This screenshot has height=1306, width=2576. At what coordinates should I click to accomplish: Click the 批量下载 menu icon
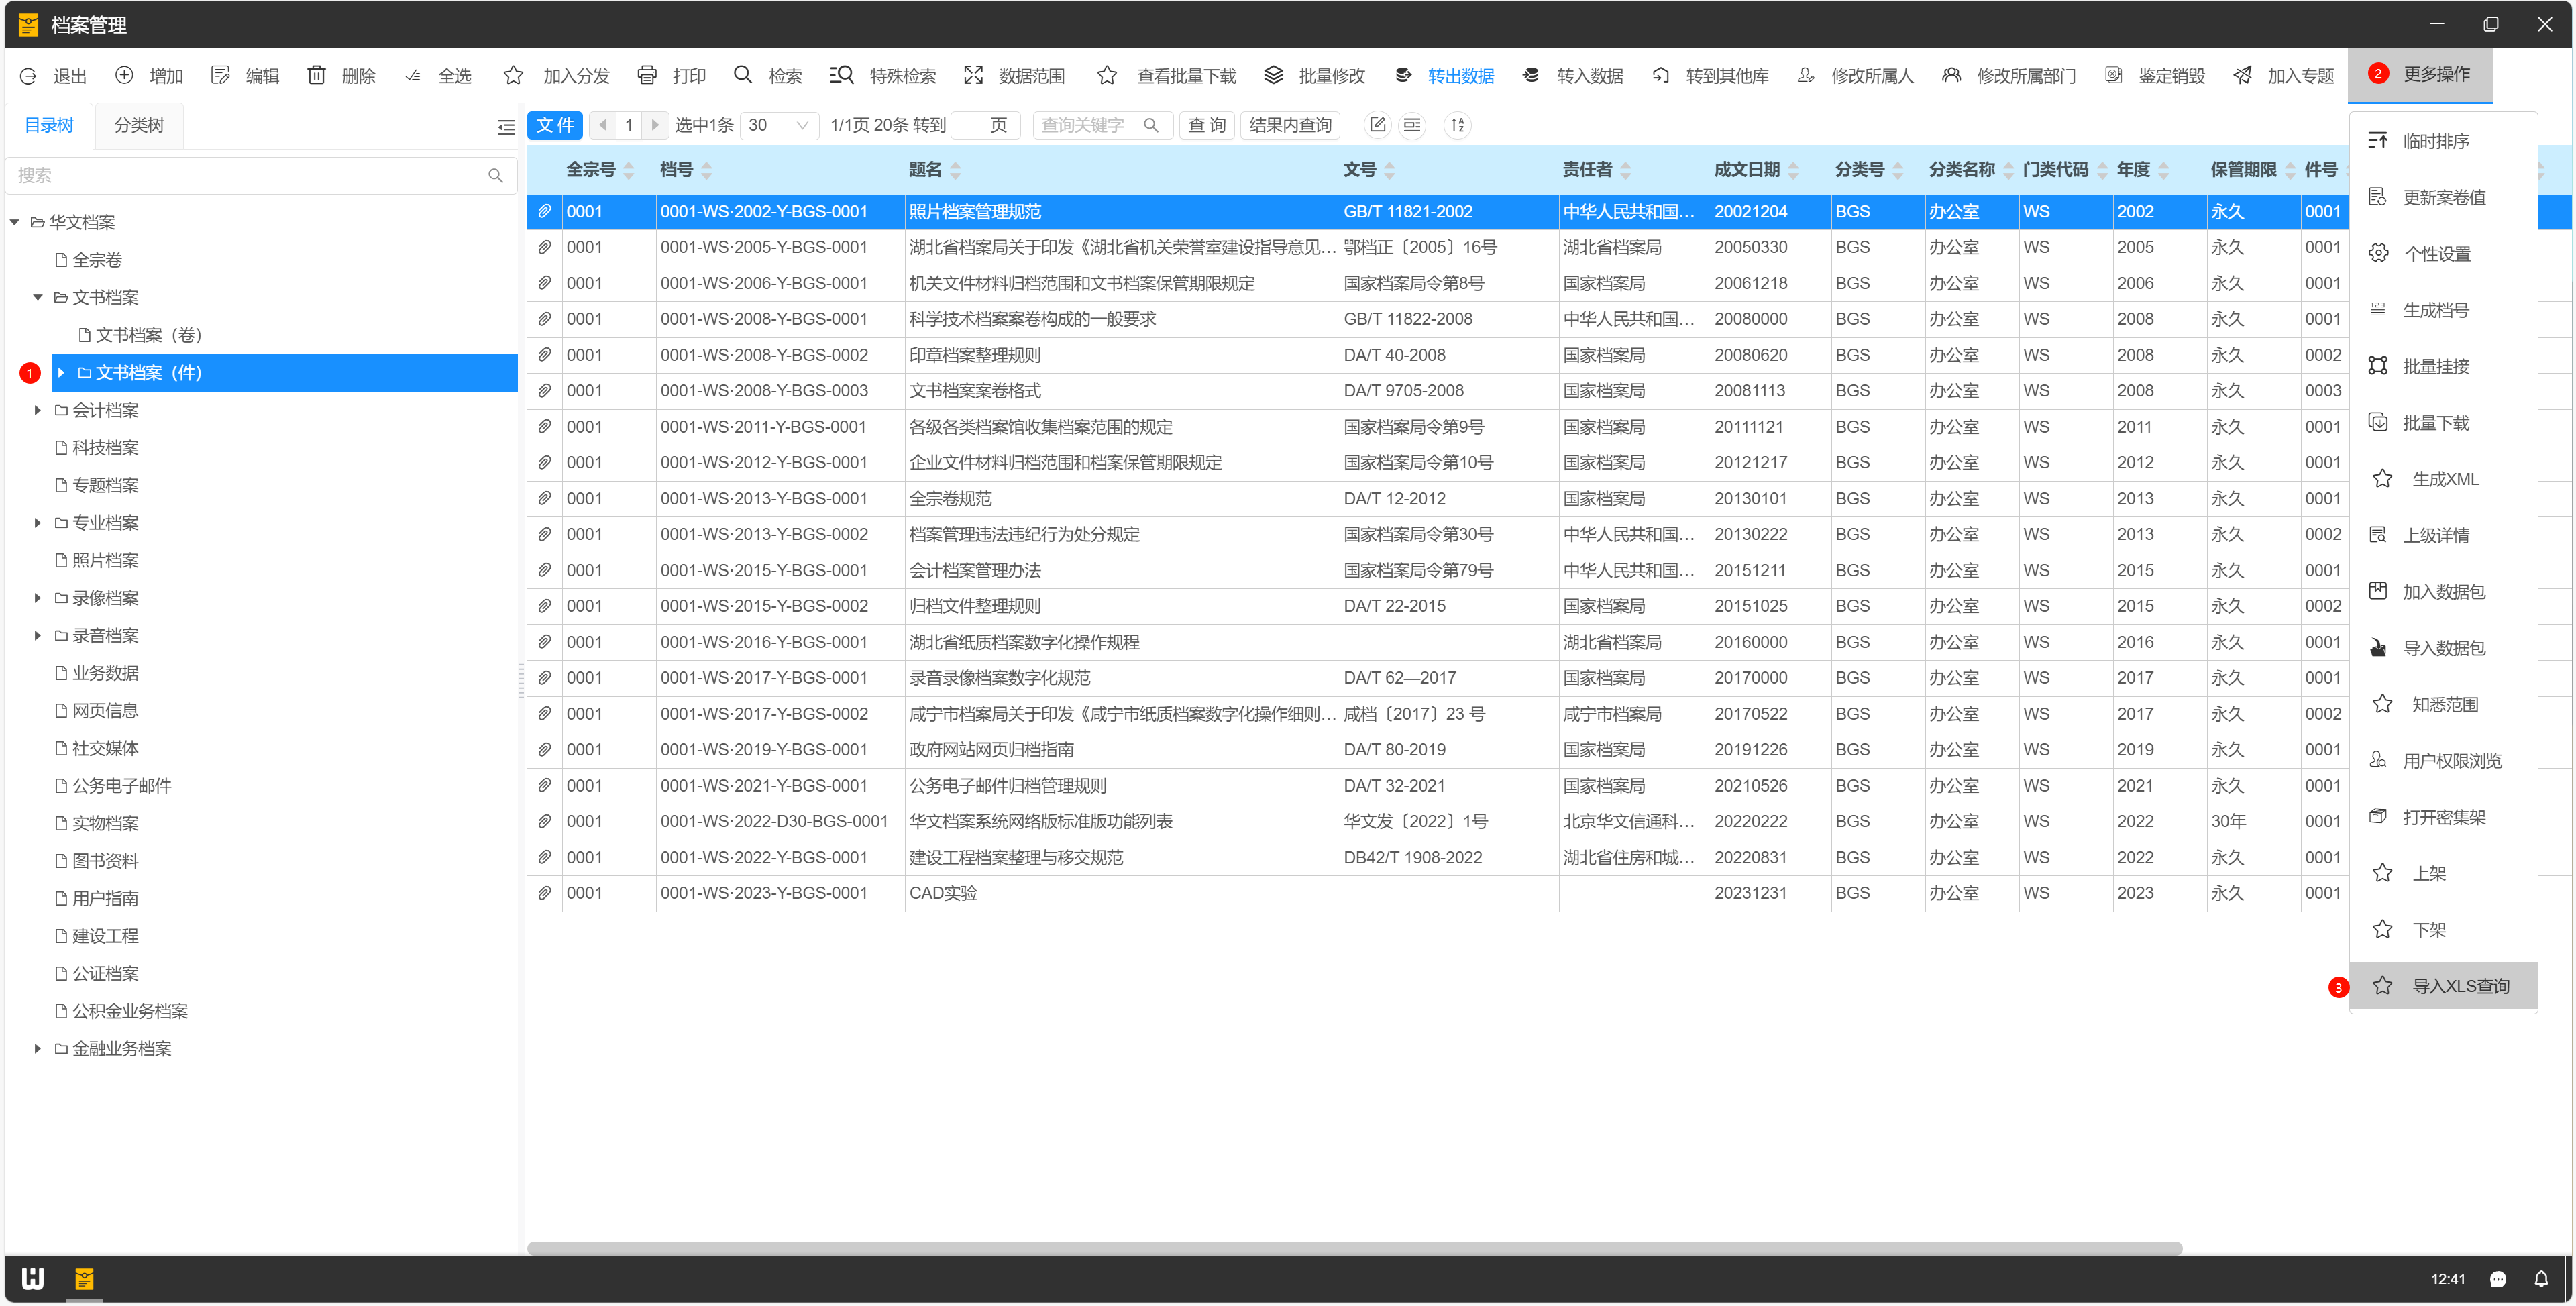click(2378, 422)
